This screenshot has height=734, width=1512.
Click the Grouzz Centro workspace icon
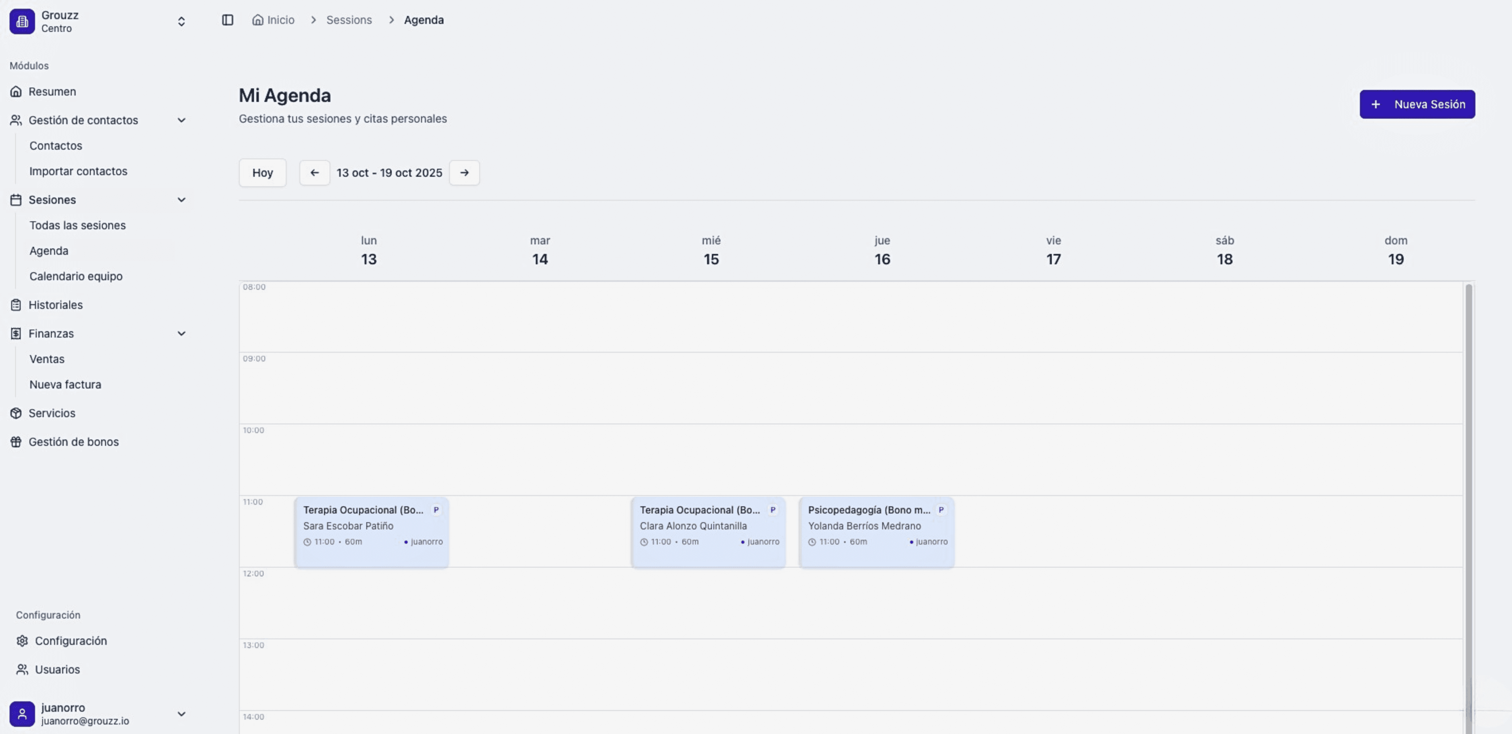coord(22,21)
